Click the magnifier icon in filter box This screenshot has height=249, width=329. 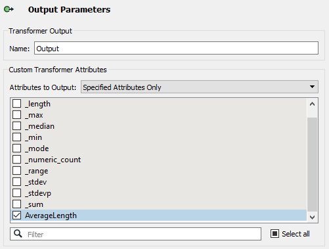pyautogui.click(x=18, y=234)
